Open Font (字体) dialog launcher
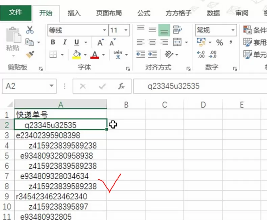Image resolution: width=267 pixels, height=220 pixels. tap(128, 69)
